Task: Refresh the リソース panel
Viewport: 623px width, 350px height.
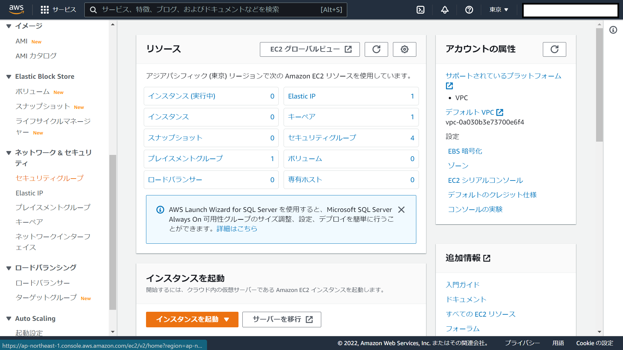Action: click(376, 49)
